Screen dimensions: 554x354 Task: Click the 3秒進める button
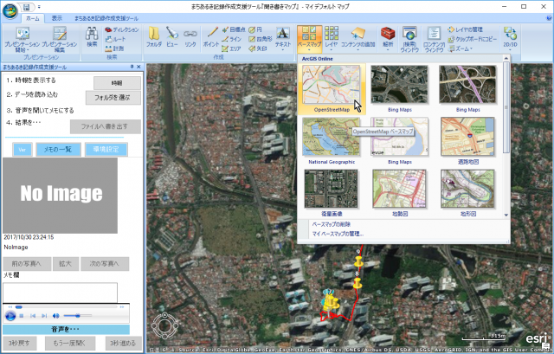pos(123,343)
